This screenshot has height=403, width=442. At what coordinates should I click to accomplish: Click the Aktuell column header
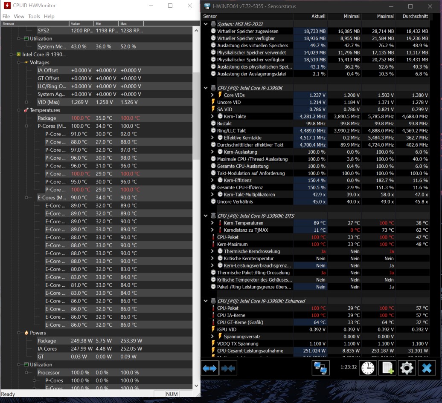310,16
